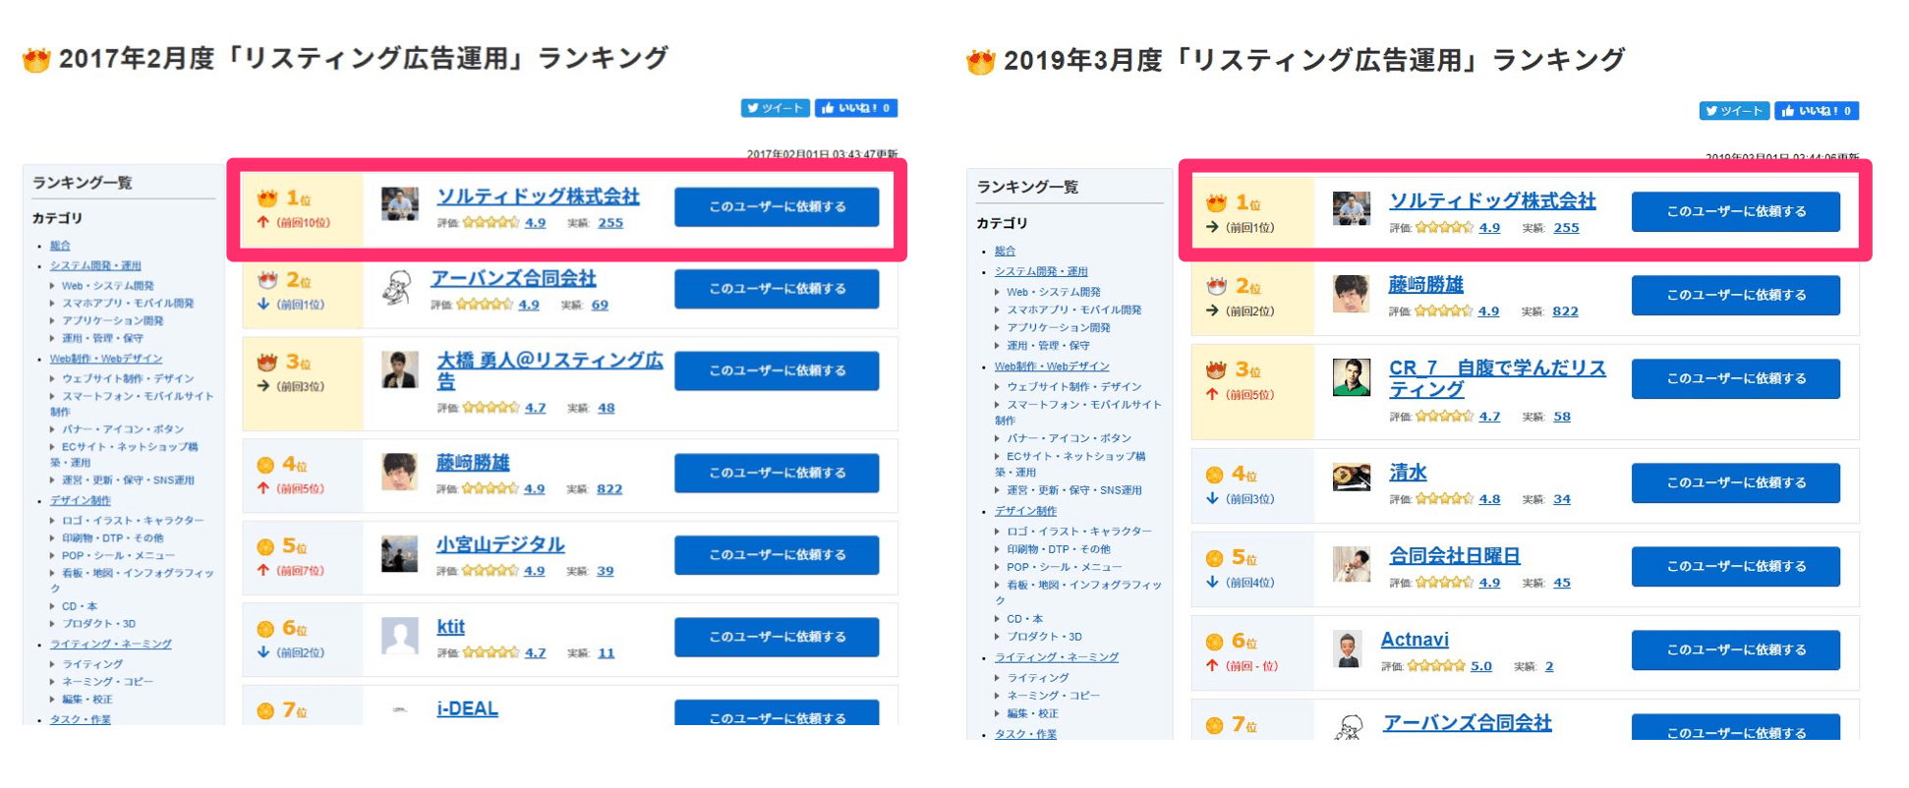This screenshot has height=788, width=1909.
Task: Click 実績 58 count in CR_7 row
Action: pos(1562,417)
